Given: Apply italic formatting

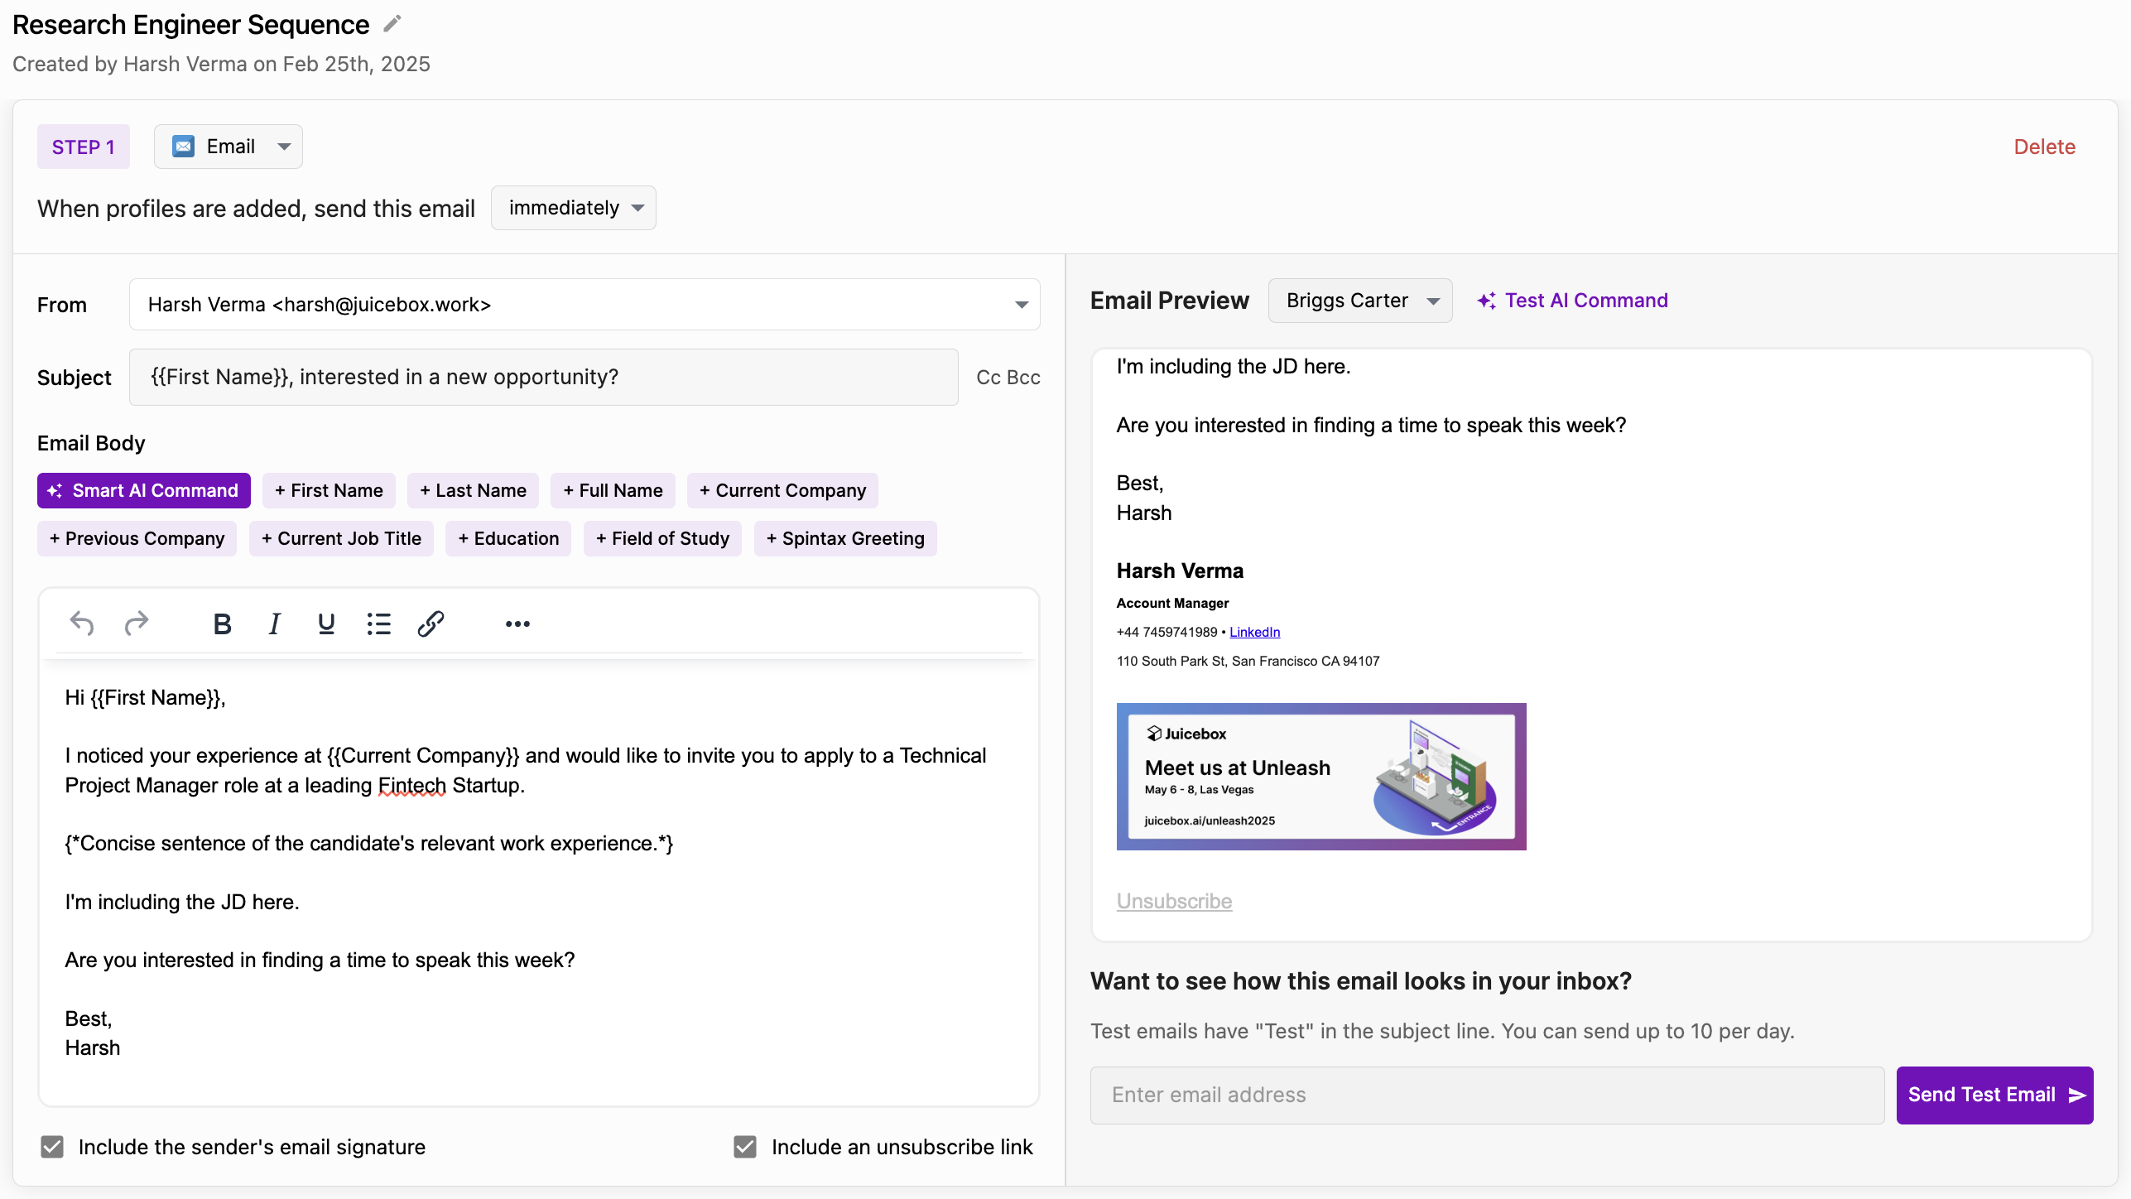Looking at the screenshot, I should (x=274, y=624).
